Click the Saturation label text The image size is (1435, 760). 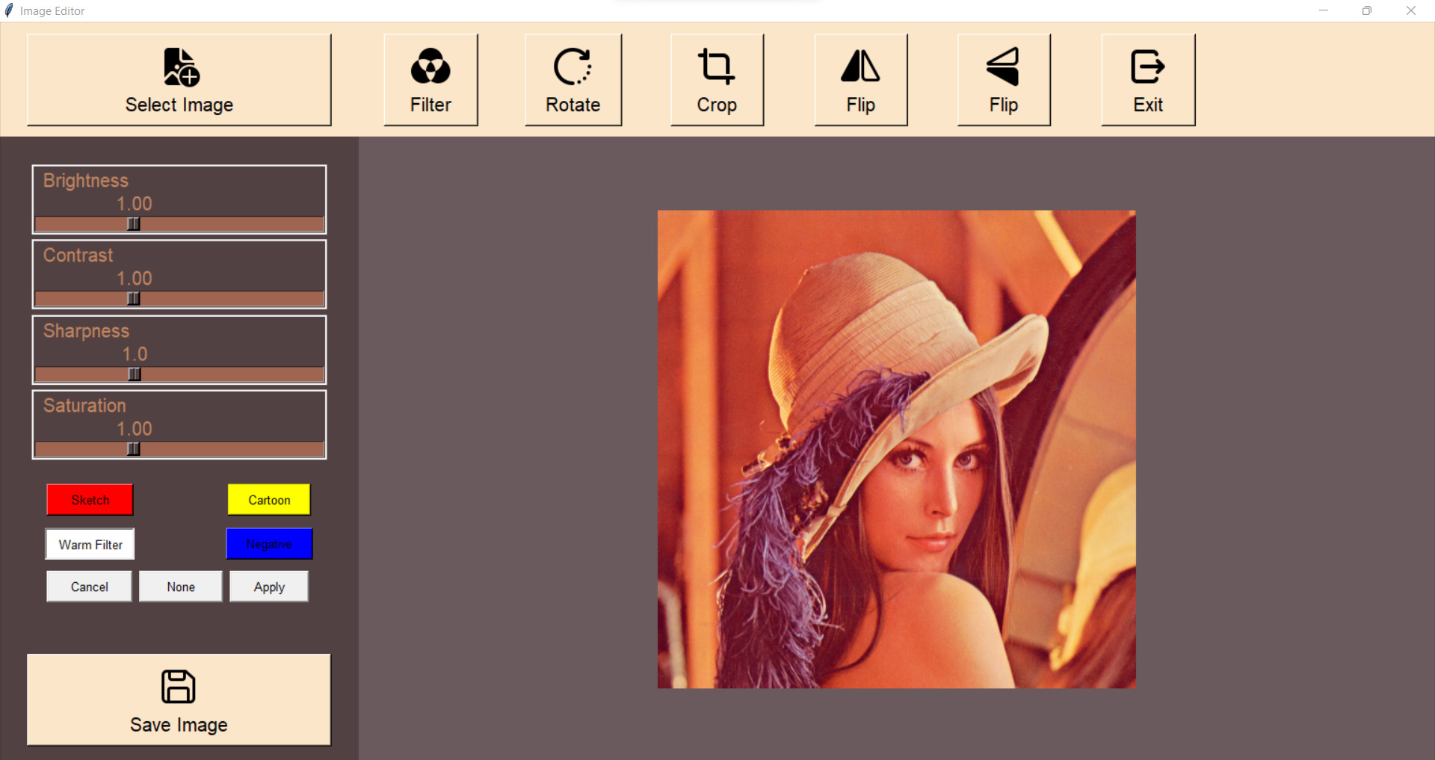84,406
